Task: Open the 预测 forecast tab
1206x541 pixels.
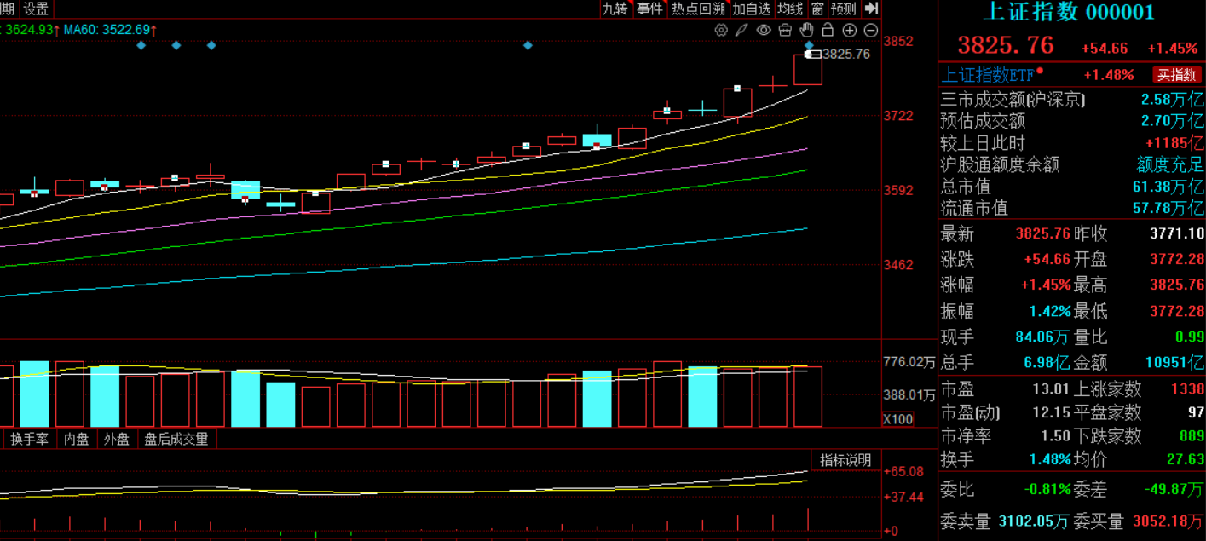Action: pos(844,9)
